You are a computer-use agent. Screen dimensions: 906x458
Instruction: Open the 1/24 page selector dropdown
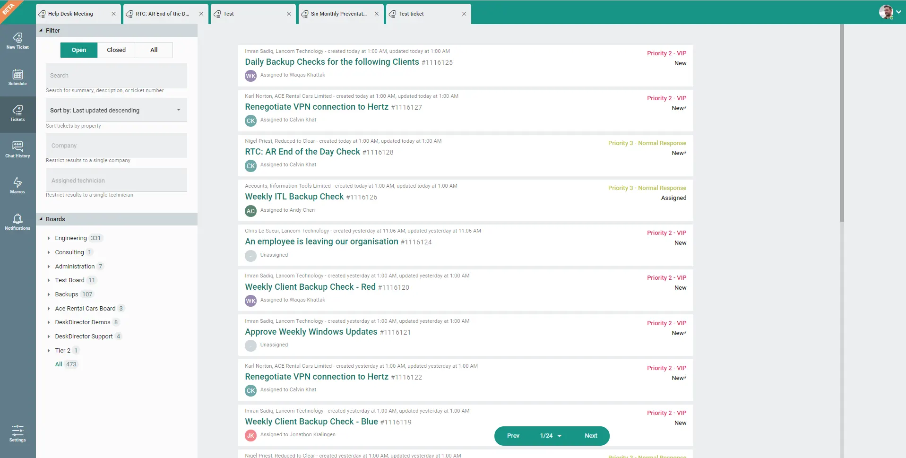[x=551, y=436]
